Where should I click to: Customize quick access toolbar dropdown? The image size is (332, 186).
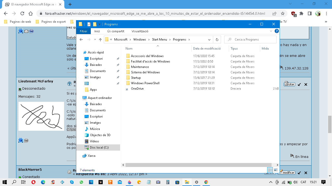click(x=99, y=25)
